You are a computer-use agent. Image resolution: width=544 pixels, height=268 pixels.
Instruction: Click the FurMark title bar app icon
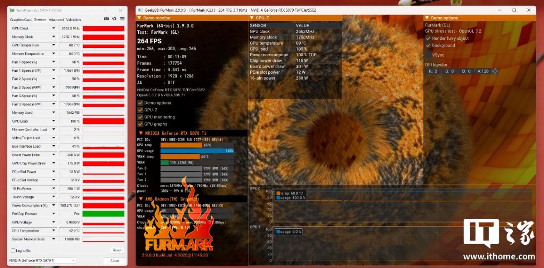pyautogui.click(x=140, y=10)
